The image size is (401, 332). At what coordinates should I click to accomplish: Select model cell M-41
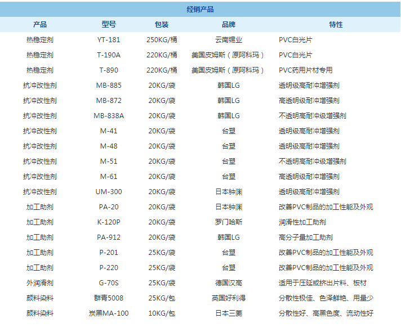[x=109, y=131]
